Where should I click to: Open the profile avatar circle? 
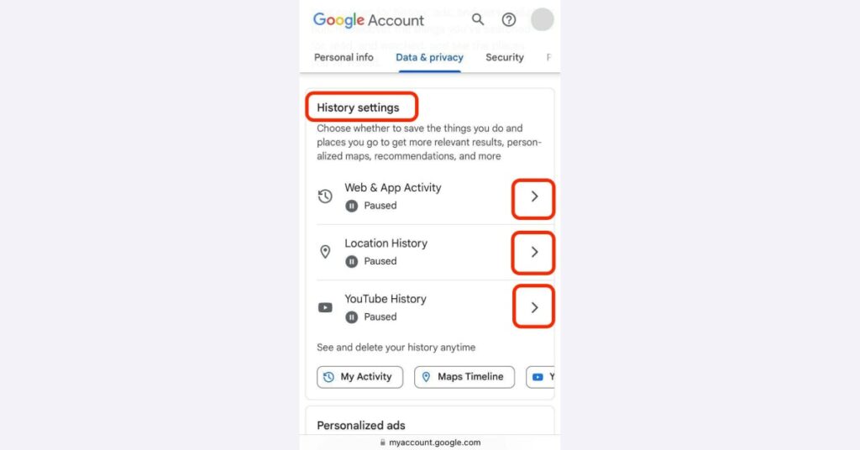click(x=543, y=20)
